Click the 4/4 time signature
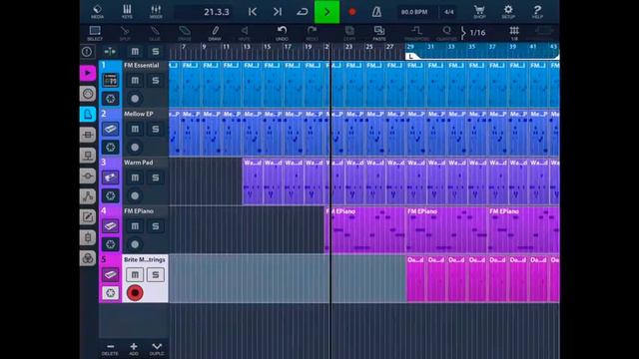 click(x=448, y=12)
